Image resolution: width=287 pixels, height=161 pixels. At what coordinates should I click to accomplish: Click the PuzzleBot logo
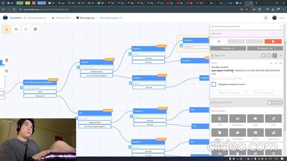pyautogui.click(x=5, y=18)
